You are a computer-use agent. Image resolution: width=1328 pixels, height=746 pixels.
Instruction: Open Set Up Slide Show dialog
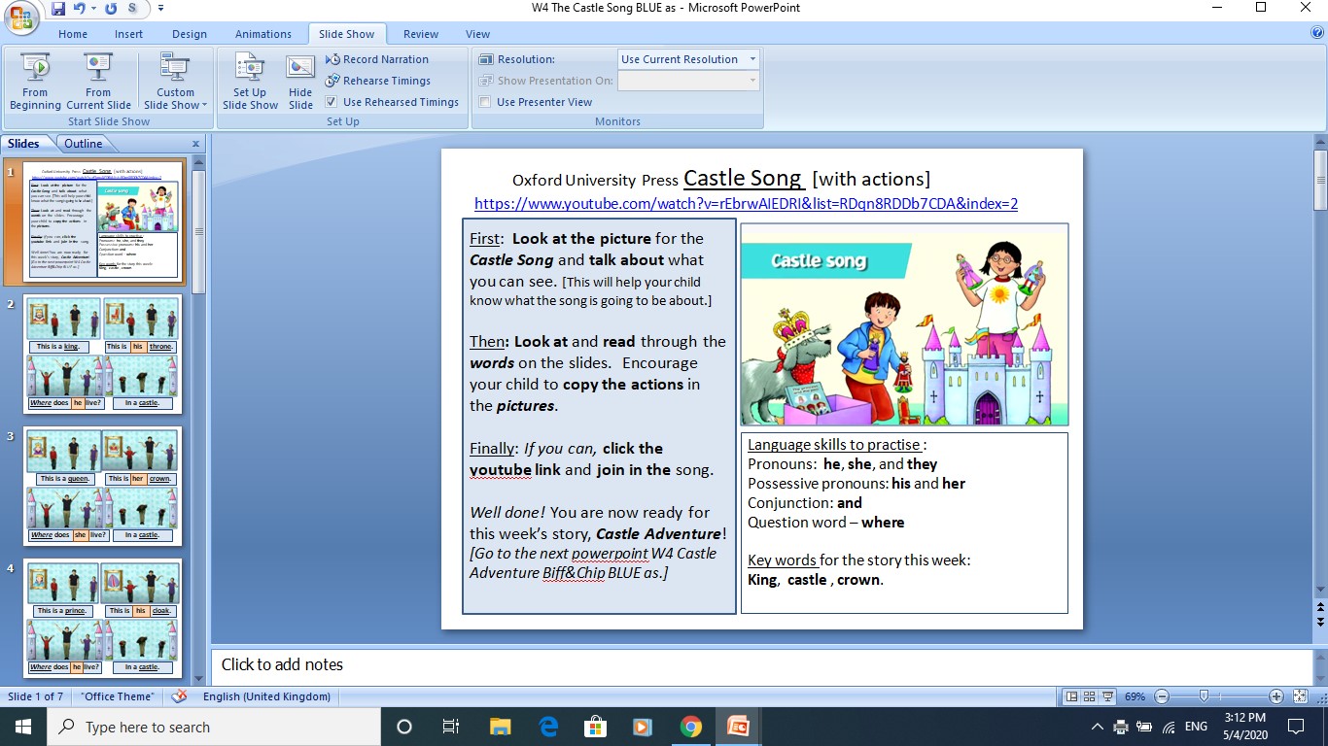250,82
